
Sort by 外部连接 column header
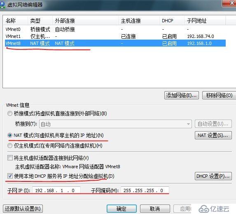point(86,21)
